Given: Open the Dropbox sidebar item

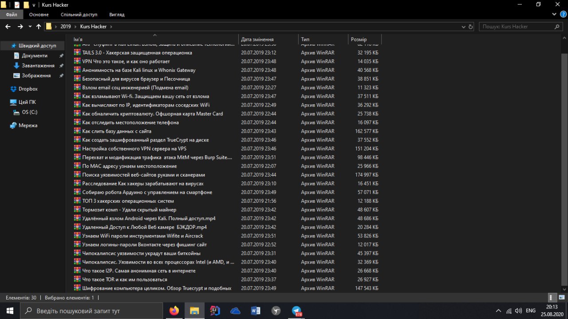Looking at the screenshot, I should point(28,89).
